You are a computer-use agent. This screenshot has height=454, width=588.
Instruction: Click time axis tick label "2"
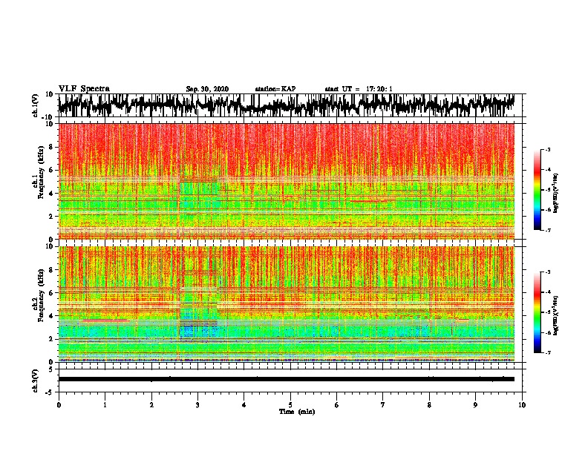click(x=151, y=405)
